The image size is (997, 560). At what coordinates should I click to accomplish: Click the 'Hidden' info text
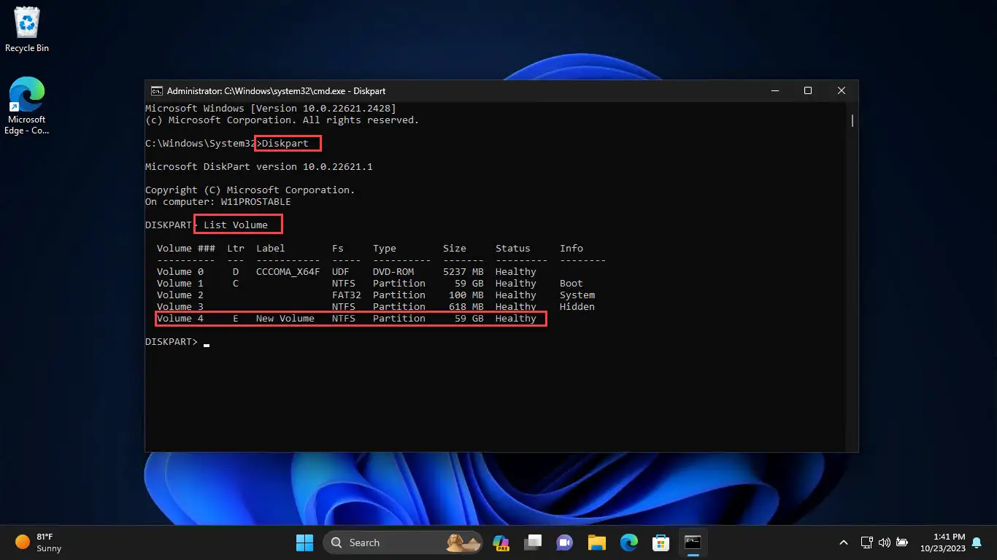click(577, 307)
